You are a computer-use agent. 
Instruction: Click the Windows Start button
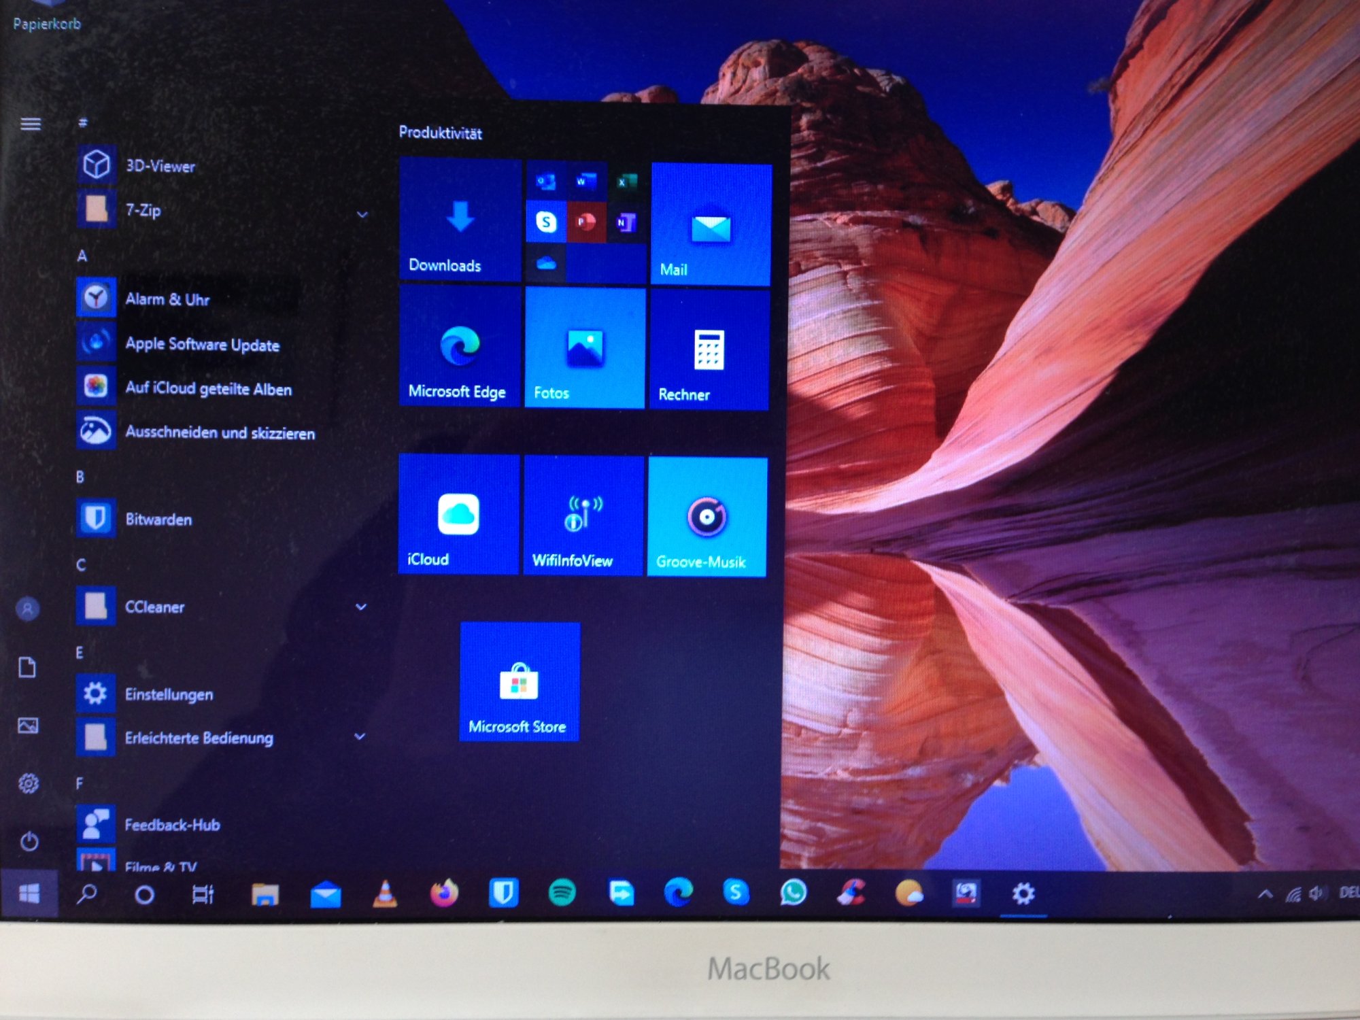(x=29, y=894)
